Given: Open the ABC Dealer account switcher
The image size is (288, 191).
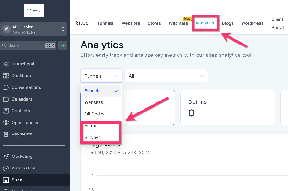Looking at the screenshot, I should click(34, 29).
